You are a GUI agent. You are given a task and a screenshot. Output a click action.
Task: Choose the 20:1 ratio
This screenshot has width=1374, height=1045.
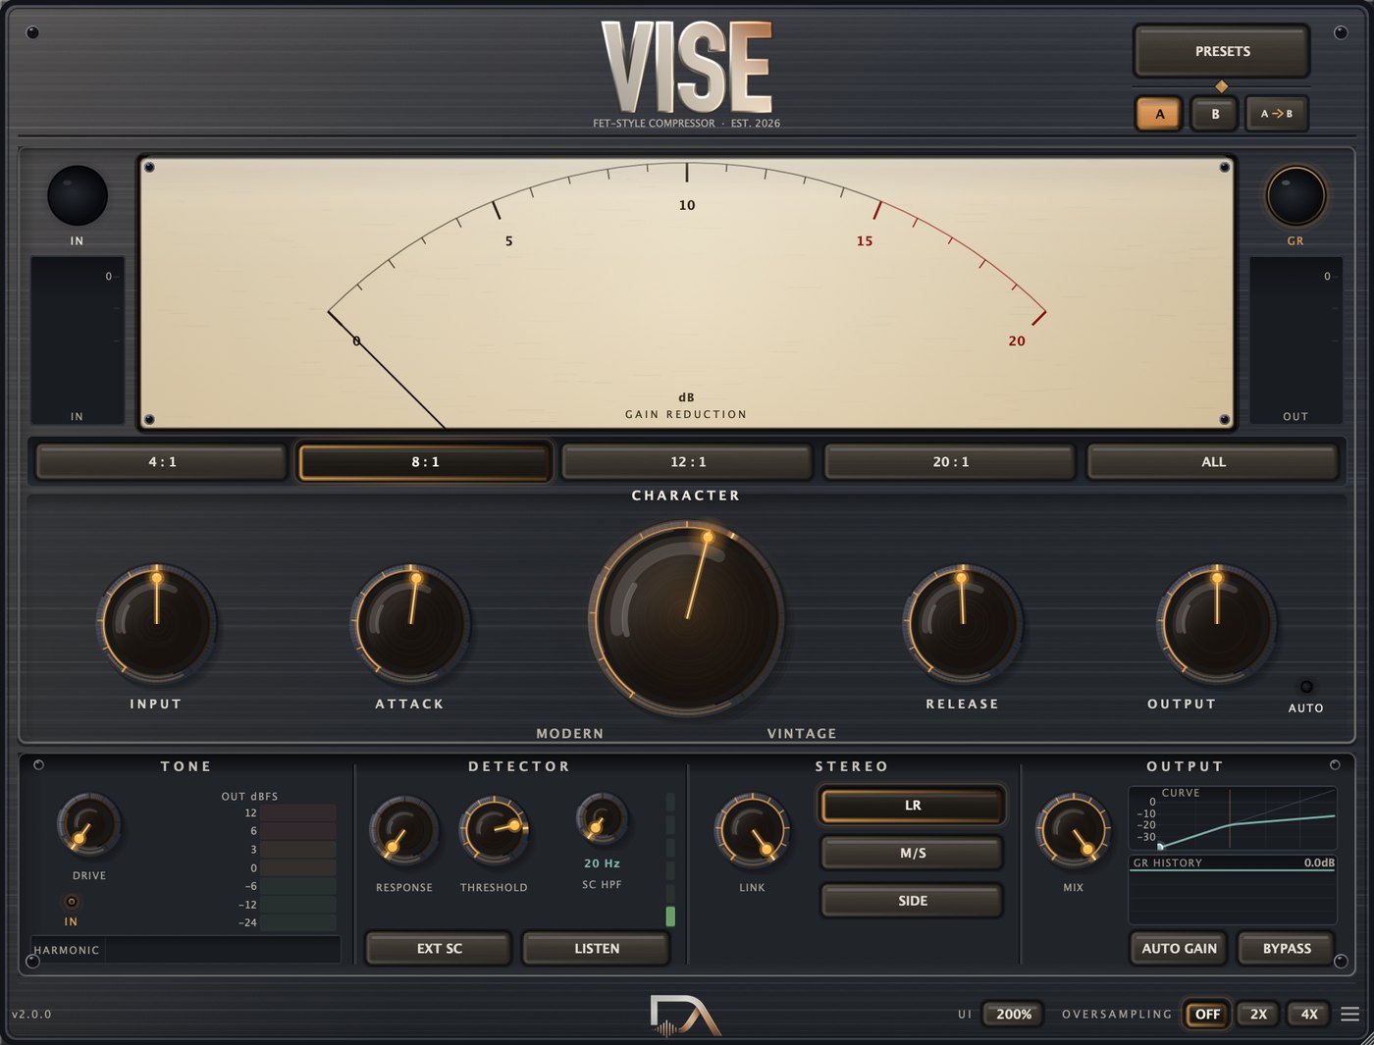pyautogui.click(x=950, y=462)
